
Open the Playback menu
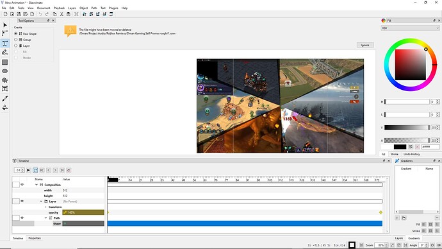[x=59, y=8]
